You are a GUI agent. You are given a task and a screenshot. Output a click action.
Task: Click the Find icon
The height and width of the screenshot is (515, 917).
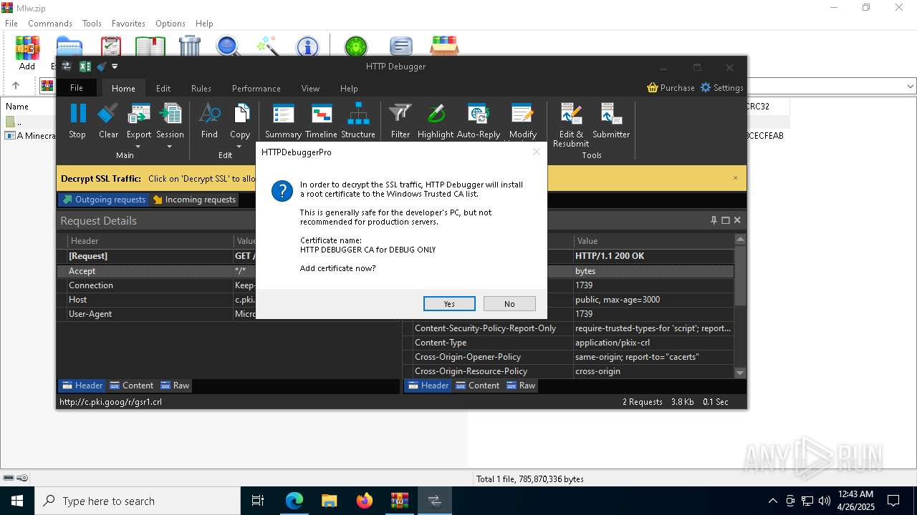209,114
